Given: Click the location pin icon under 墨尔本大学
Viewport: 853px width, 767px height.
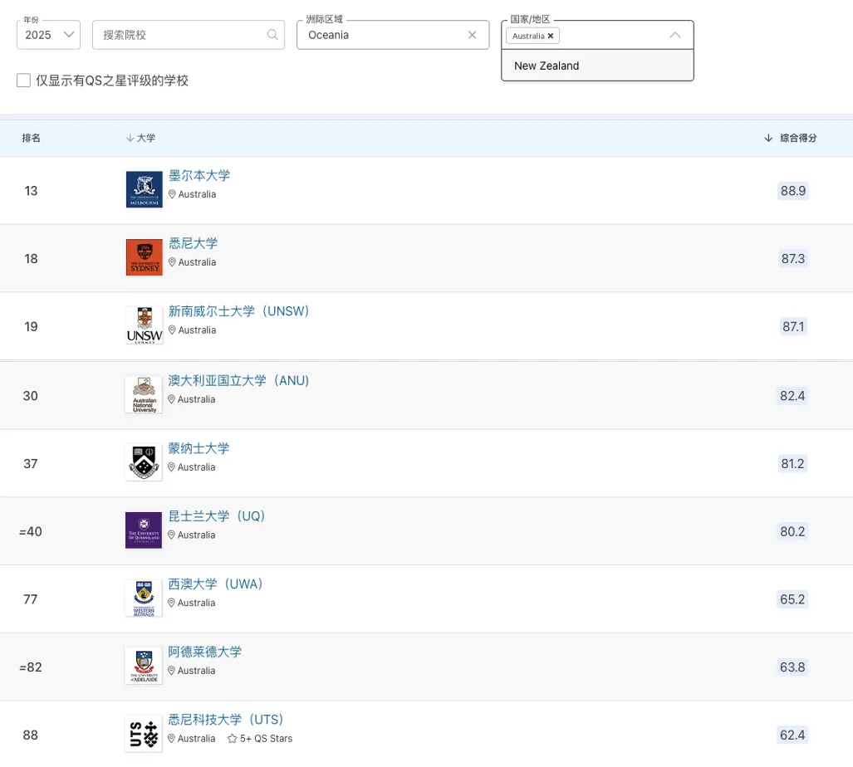Looking at the screenshot, I should coord(172,194).
